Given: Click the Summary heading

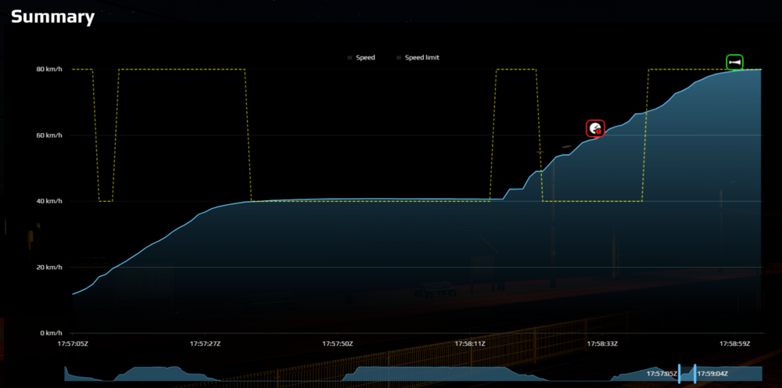Looking at the screenshot, I should [52, 16].
